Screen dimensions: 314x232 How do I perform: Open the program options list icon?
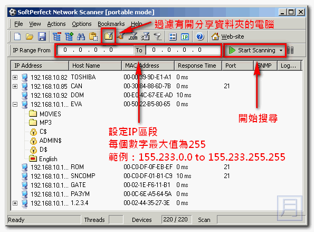[x=173, y=37]
